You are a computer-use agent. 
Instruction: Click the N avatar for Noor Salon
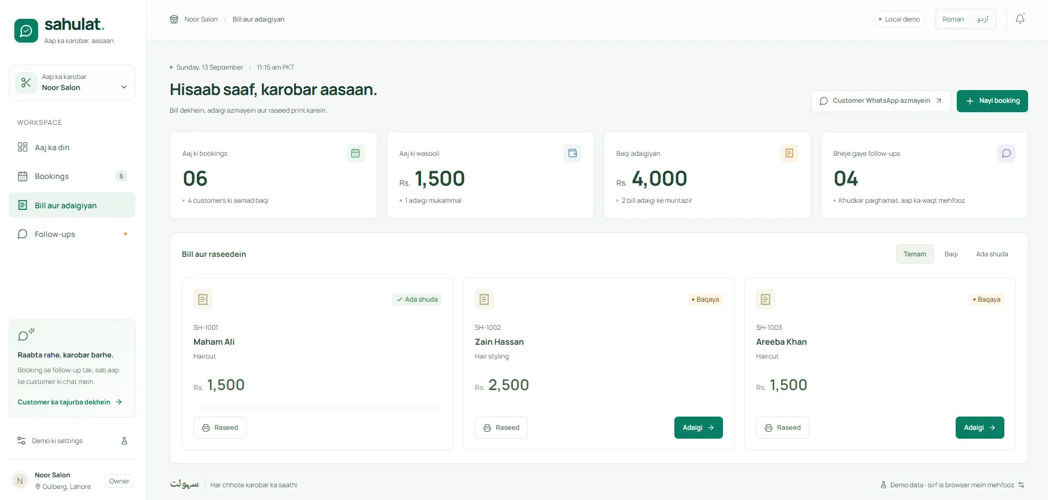coord(20,481)
